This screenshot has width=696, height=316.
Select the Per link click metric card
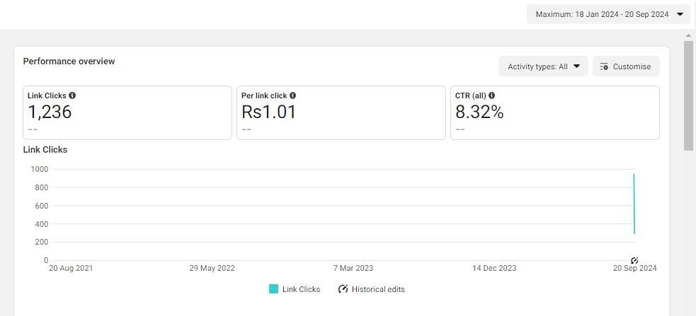[341, 112]
